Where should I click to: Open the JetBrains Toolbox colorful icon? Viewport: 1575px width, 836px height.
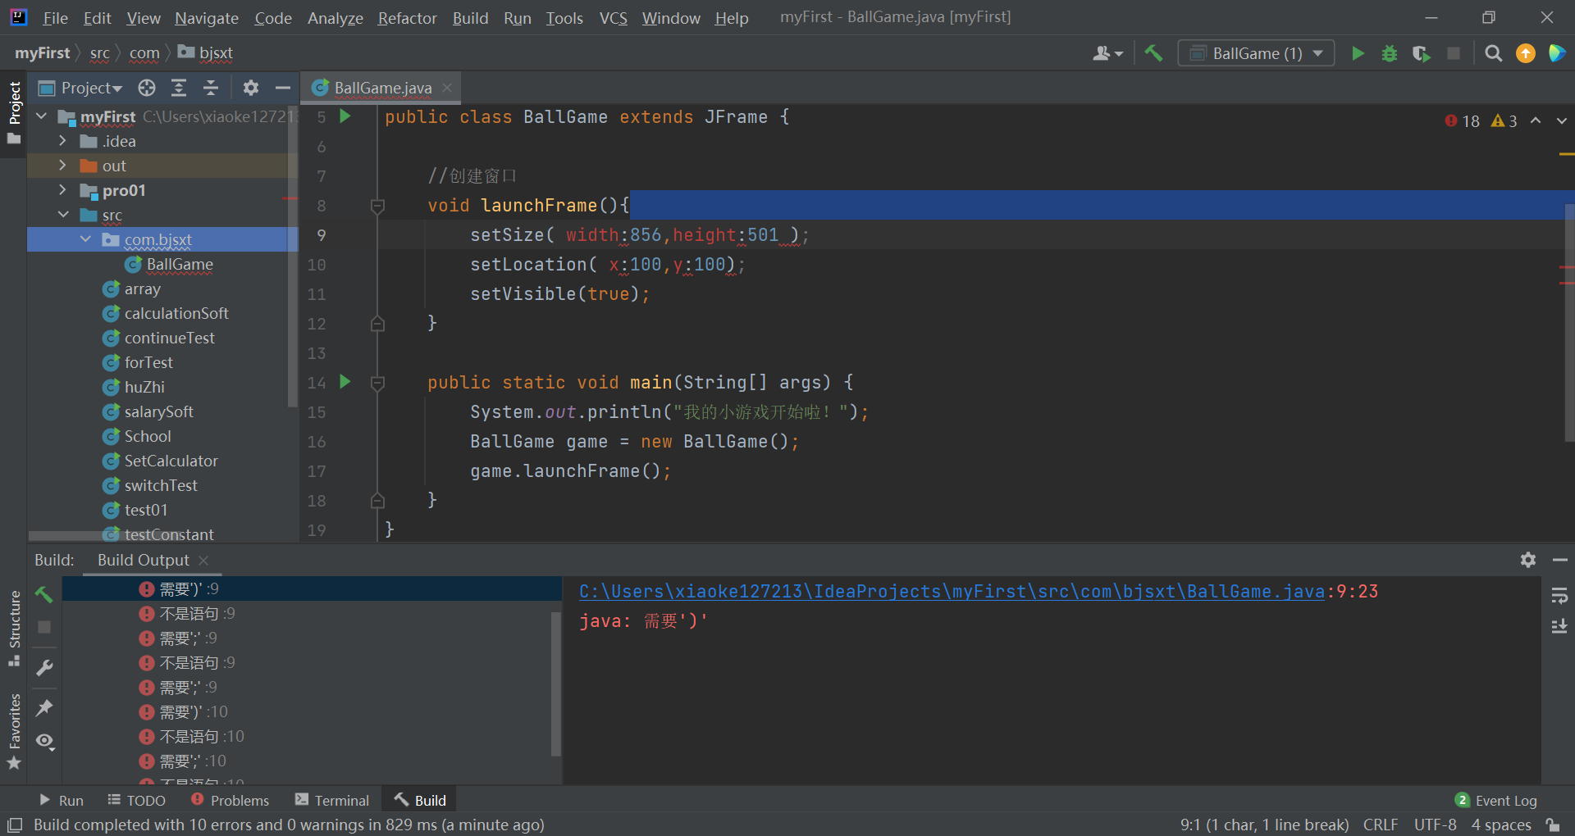pos(1556,53)
